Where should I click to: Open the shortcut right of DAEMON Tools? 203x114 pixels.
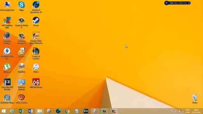[x=22, y=53]
